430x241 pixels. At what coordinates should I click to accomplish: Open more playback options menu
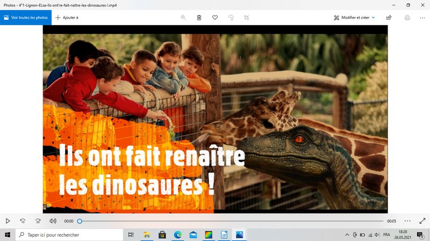point(407,221)
